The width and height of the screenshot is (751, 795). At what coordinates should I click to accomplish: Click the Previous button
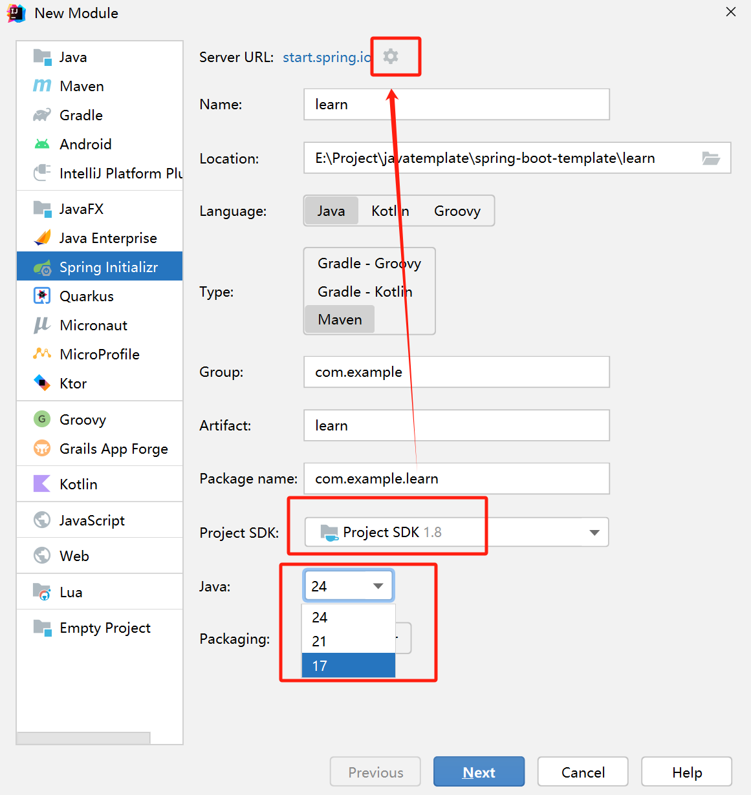(x=375, y=772)
